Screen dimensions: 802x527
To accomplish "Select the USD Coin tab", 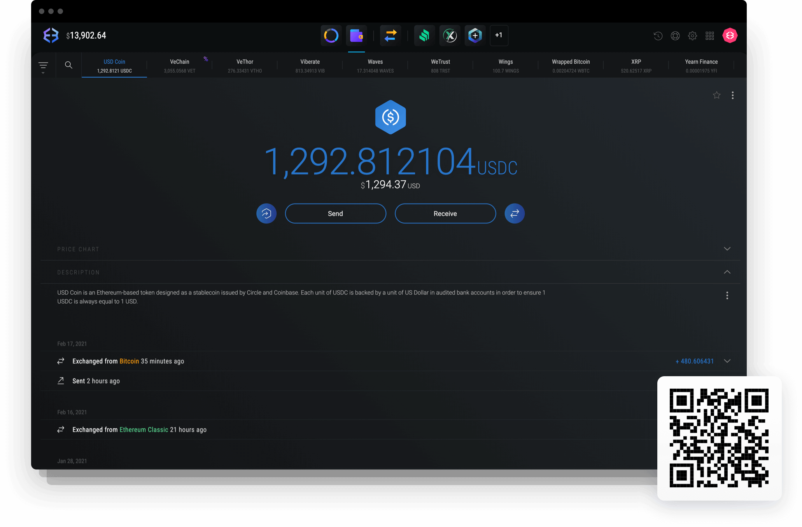I will point(115,65).
